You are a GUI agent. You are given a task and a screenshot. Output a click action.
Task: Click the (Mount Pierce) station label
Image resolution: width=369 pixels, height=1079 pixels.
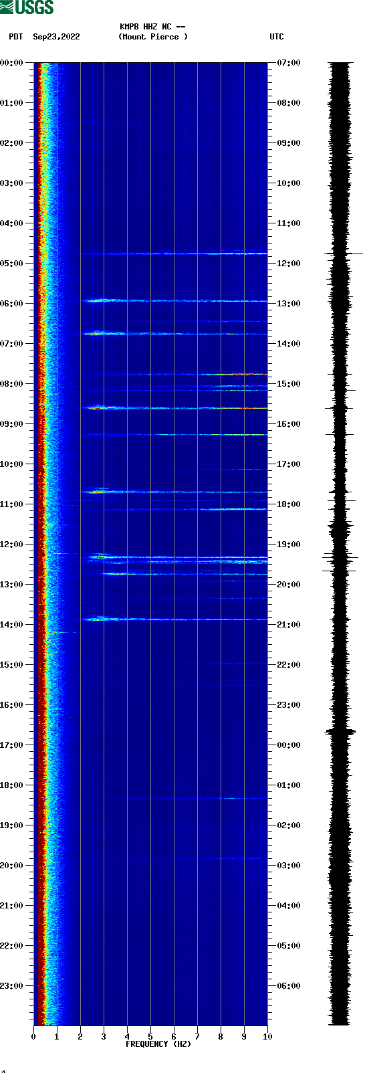pyautogui.click(x=153, y=37)
